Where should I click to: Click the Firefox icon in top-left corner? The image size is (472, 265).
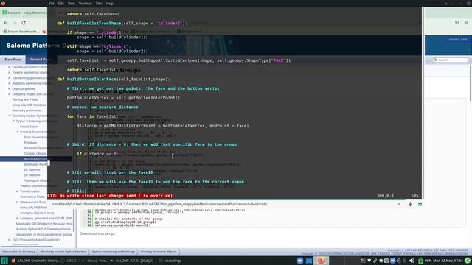pos(3,3)
